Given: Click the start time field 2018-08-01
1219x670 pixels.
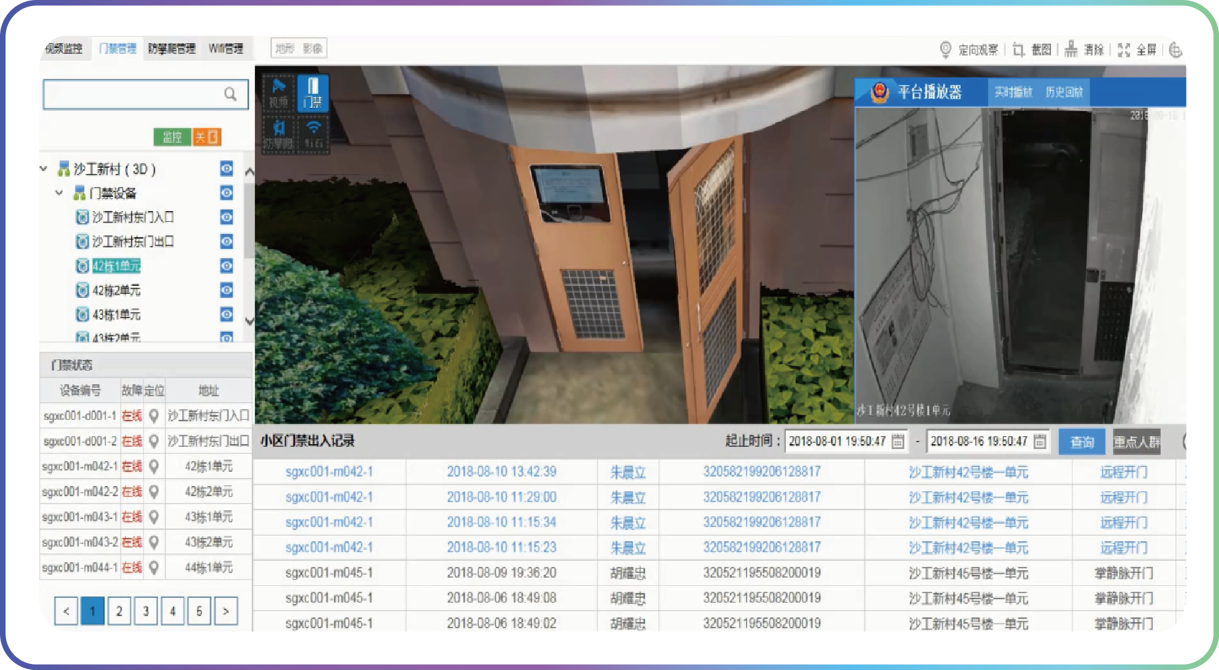Looking at the screenshot, I should click(847, 441).
